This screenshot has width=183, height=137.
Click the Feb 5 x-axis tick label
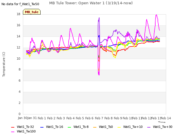click(x=80, y=118)
